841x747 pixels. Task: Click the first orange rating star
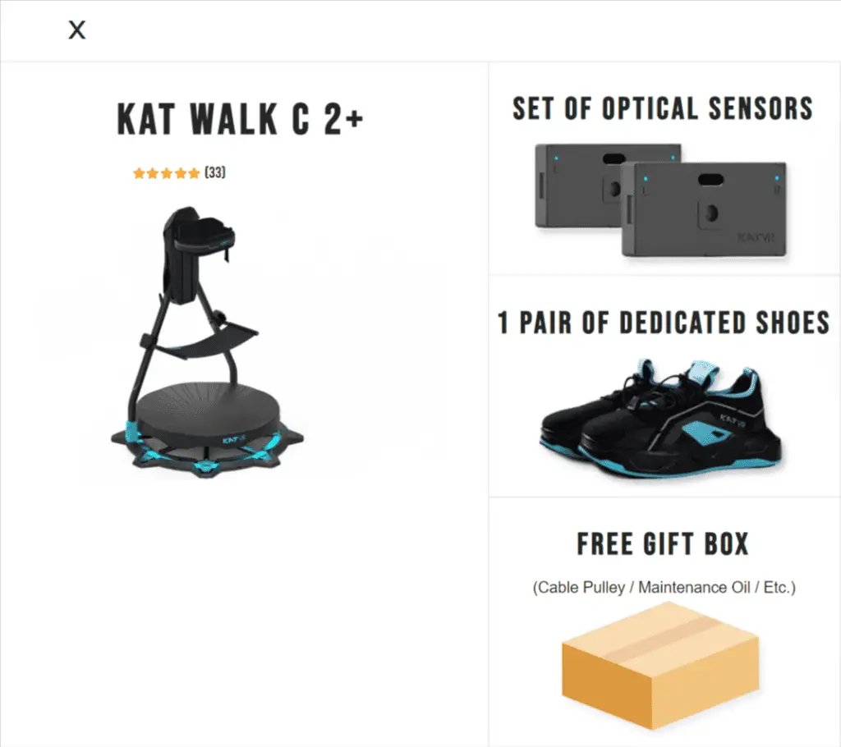point(139,173)
